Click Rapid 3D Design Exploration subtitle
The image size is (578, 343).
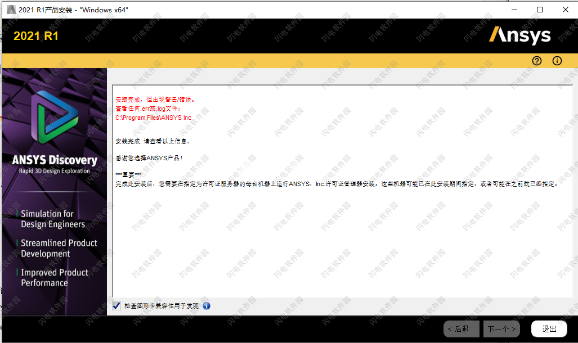pyautogui.click(x=55, y=171)
